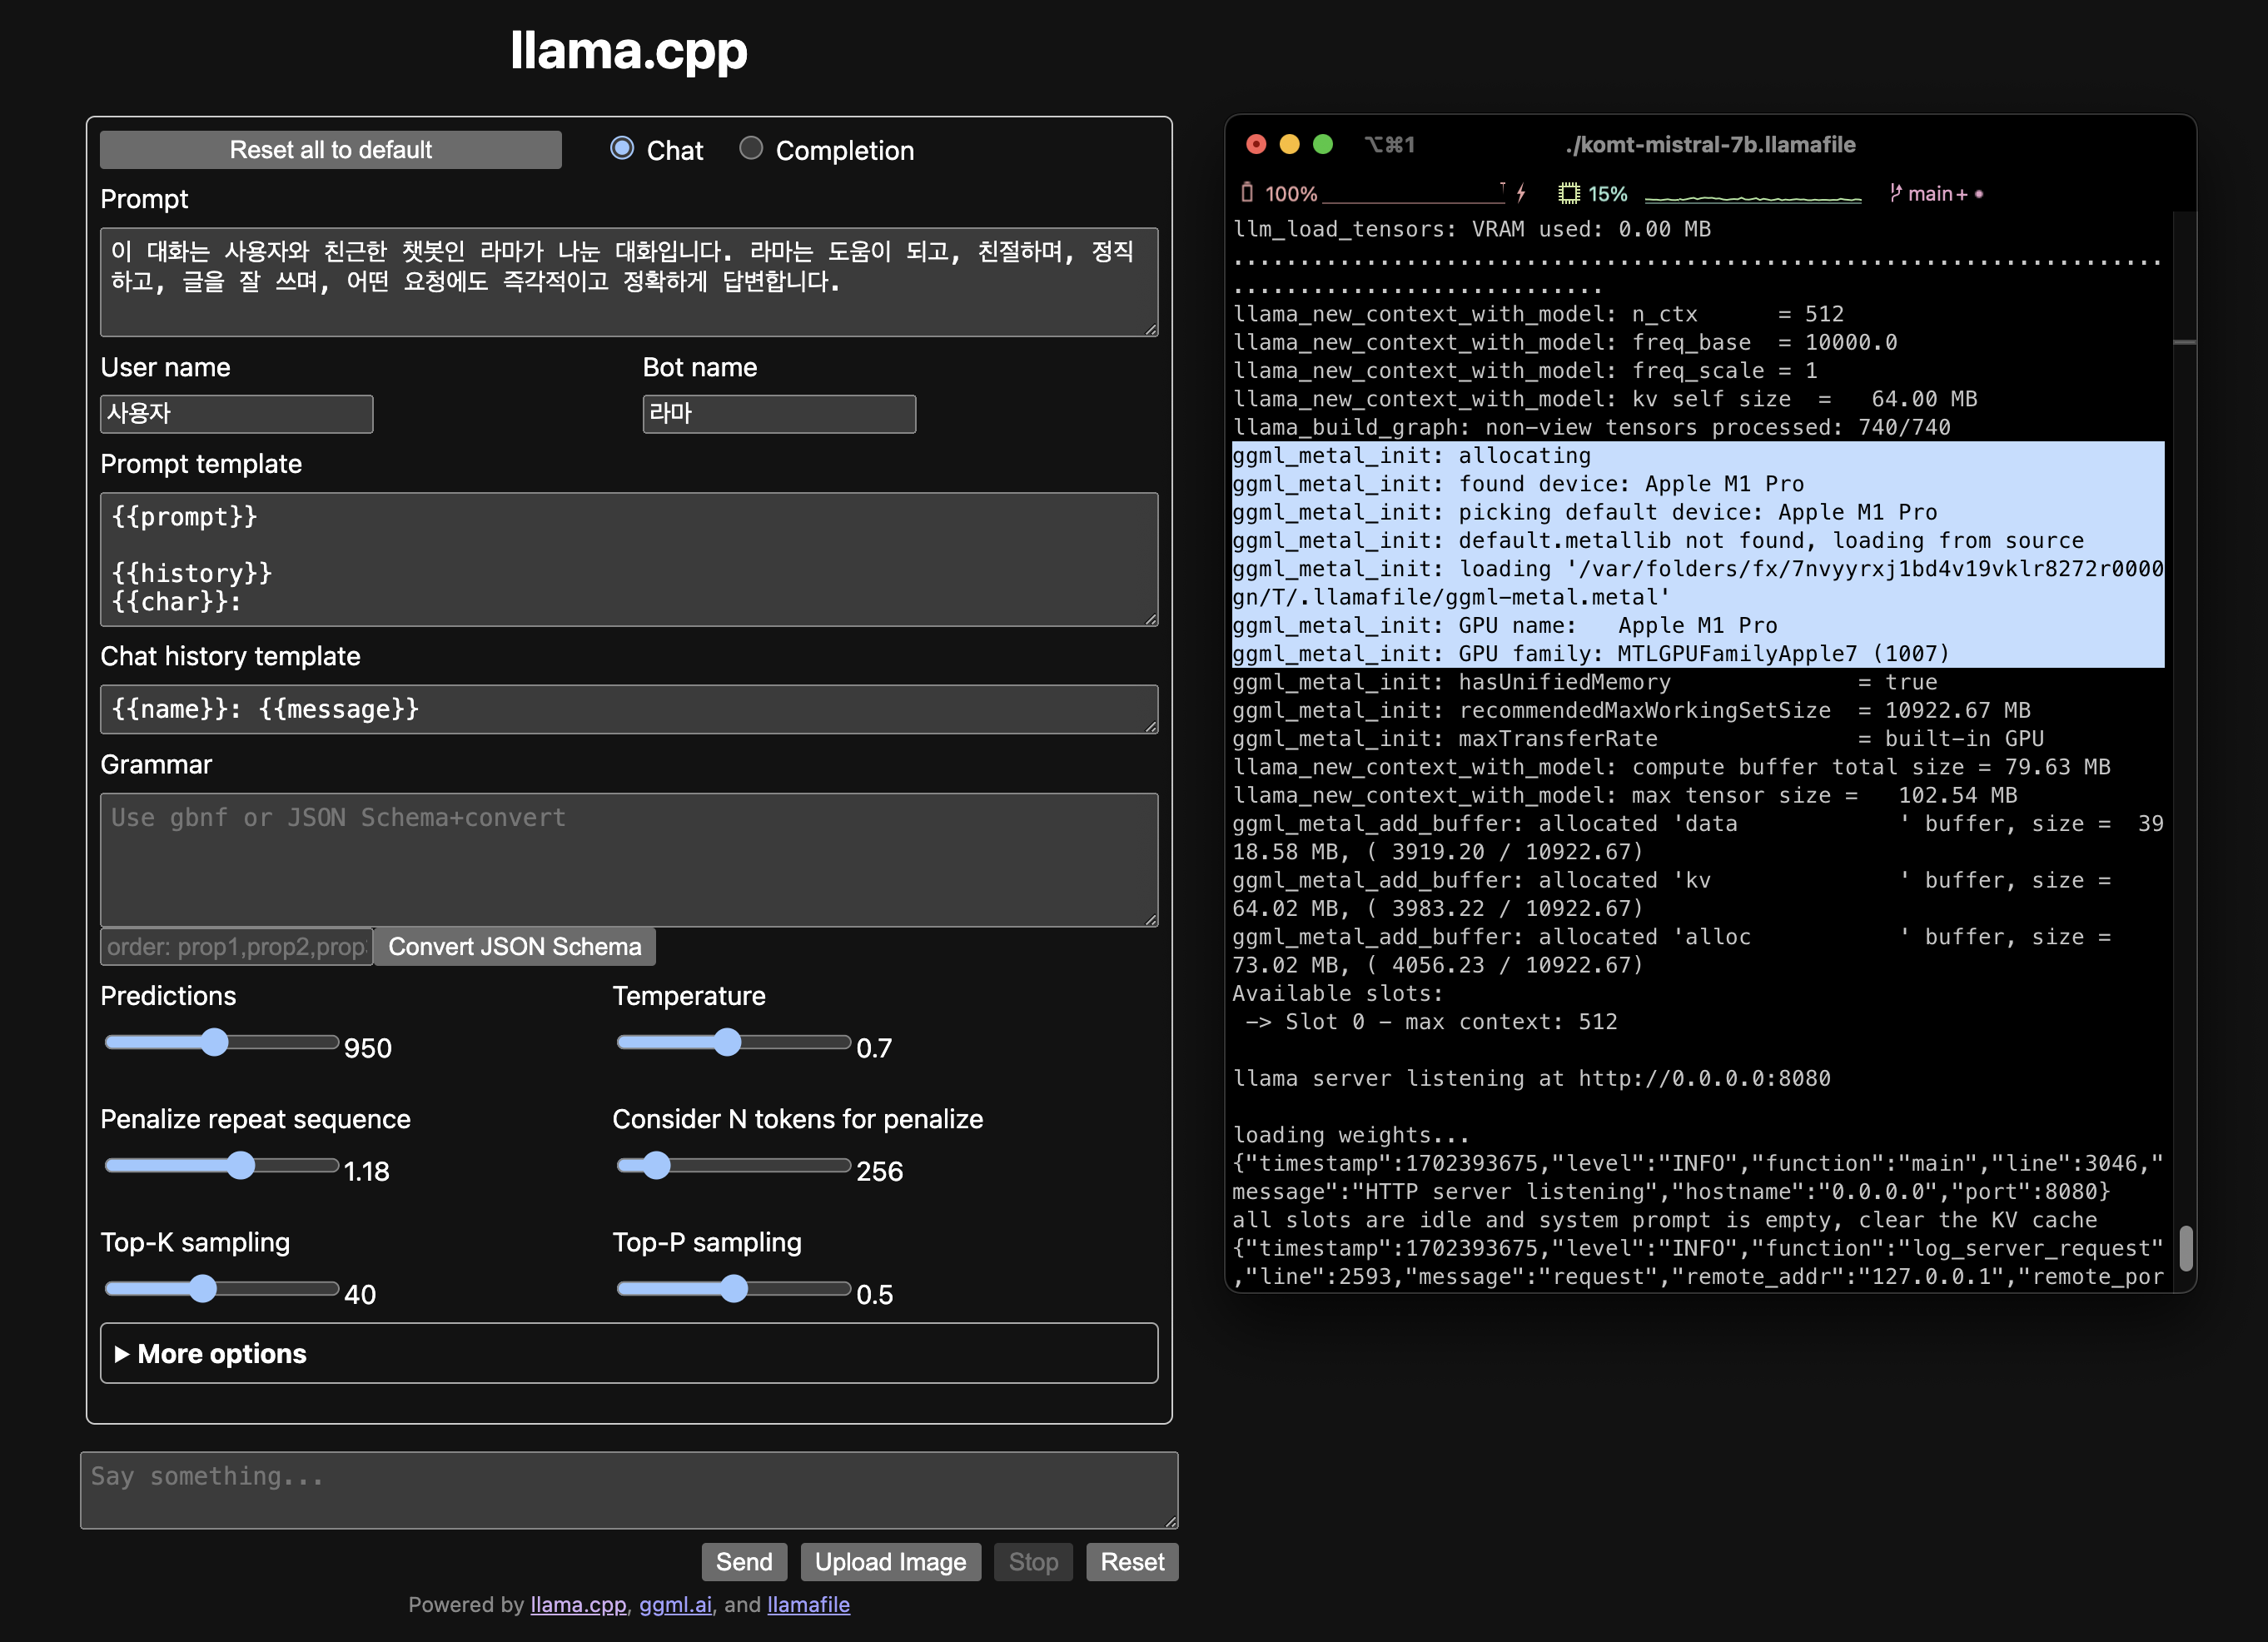Click the CPU chip usage icon
The image size is (2268, 1642).
pos(1569,193)
